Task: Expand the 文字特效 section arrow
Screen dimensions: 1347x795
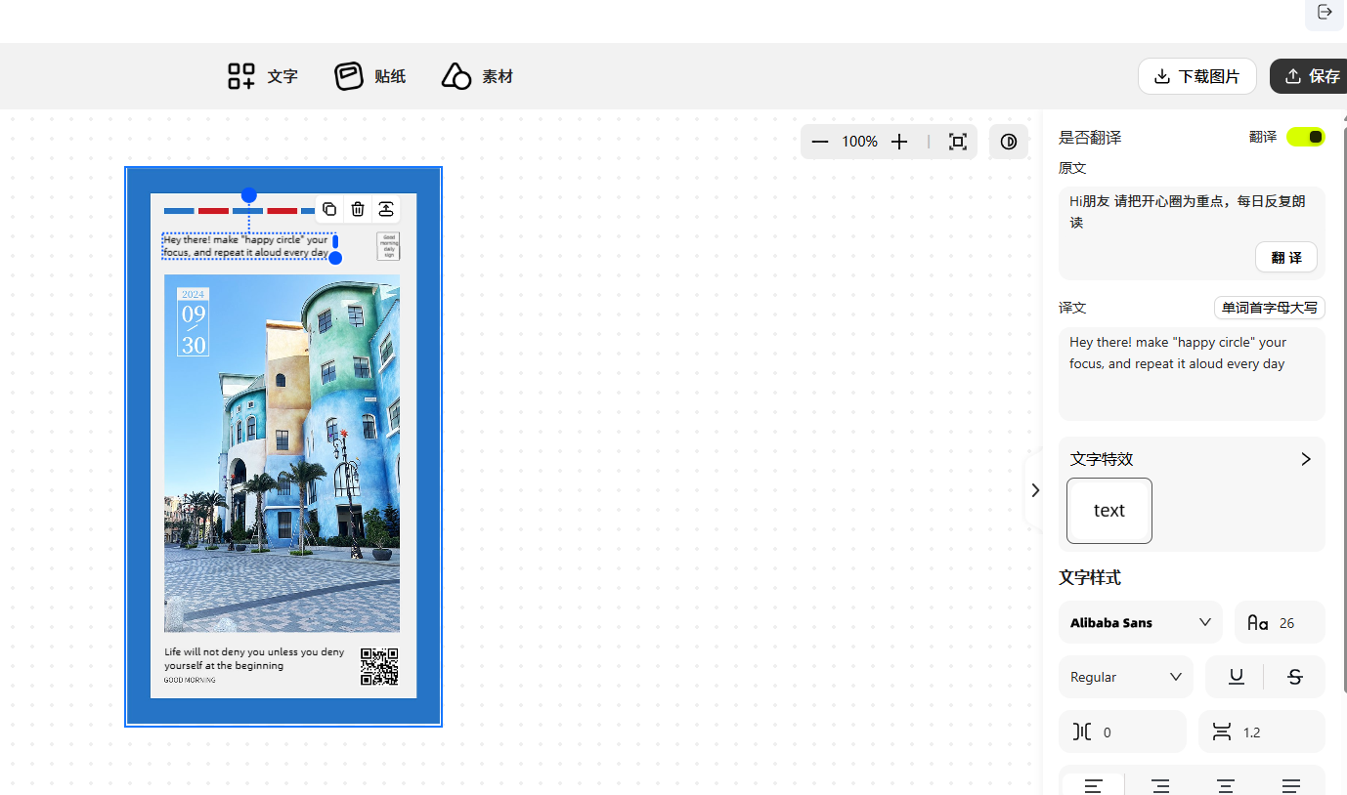Action: point(1305,459)
